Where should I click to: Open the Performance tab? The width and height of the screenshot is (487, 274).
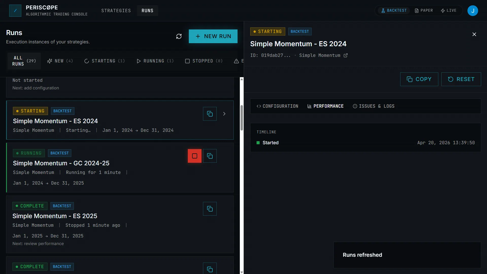coord(326,106)
